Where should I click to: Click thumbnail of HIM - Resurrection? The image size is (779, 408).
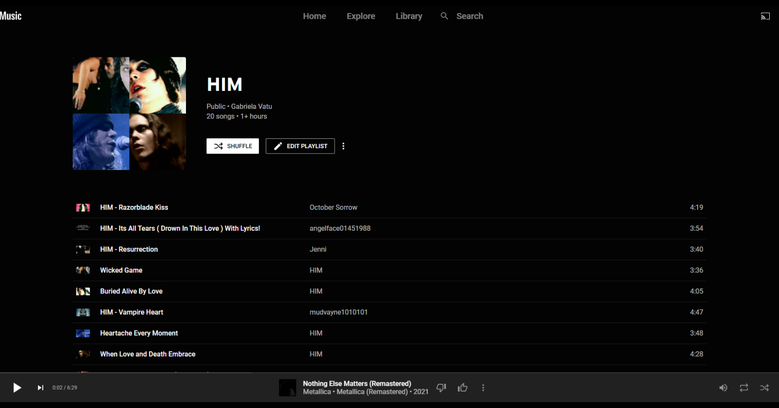(x=83, y=249)
